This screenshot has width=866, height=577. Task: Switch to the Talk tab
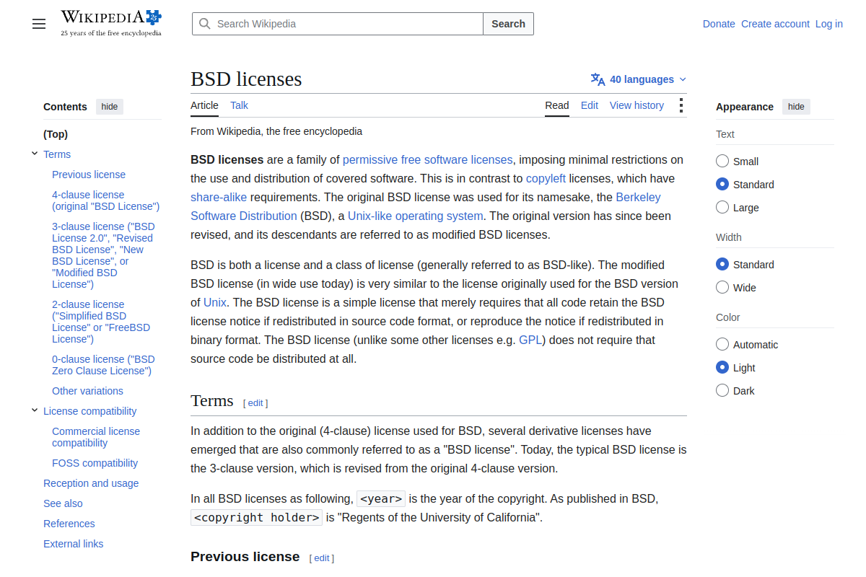239,105
